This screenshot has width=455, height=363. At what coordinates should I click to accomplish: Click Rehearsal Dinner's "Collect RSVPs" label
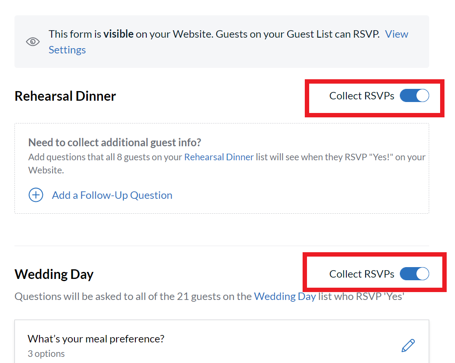[x=362, y=96]
